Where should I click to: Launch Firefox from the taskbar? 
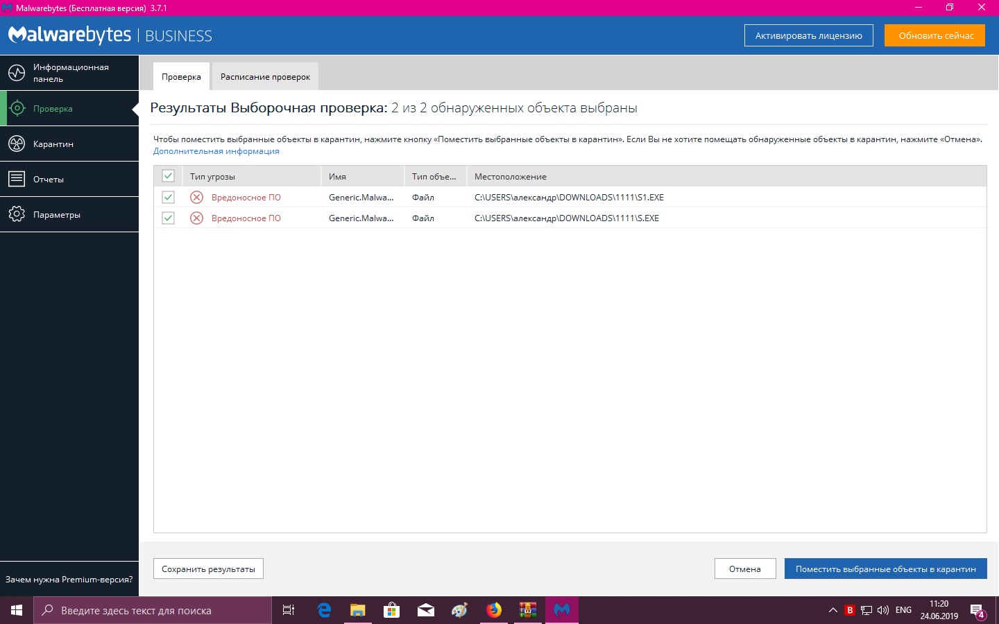[494, 610]
